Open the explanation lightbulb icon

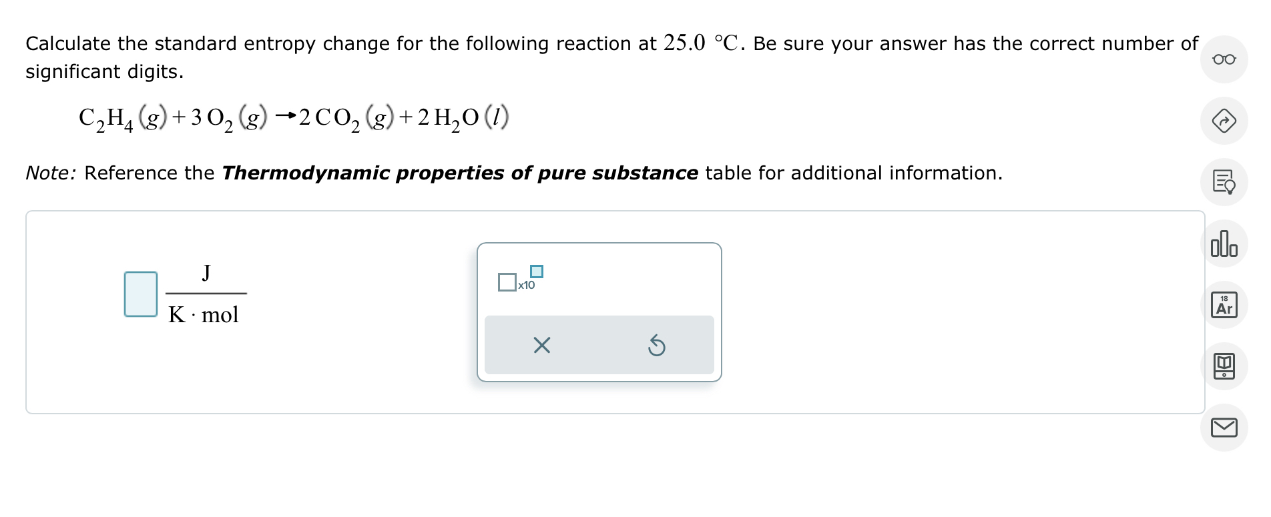(x=1226, y=182)
